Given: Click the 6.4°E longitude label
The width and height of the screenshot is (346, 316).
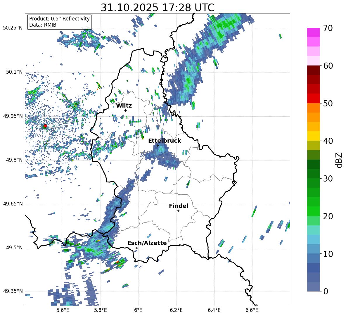Looking at the screenshot, I should pyautogui.click(x=214, y=310).
